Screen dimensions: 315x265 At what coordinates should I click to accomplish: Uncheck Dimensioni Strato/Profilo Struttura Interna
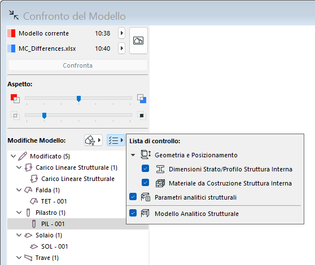tap(145, 169)
